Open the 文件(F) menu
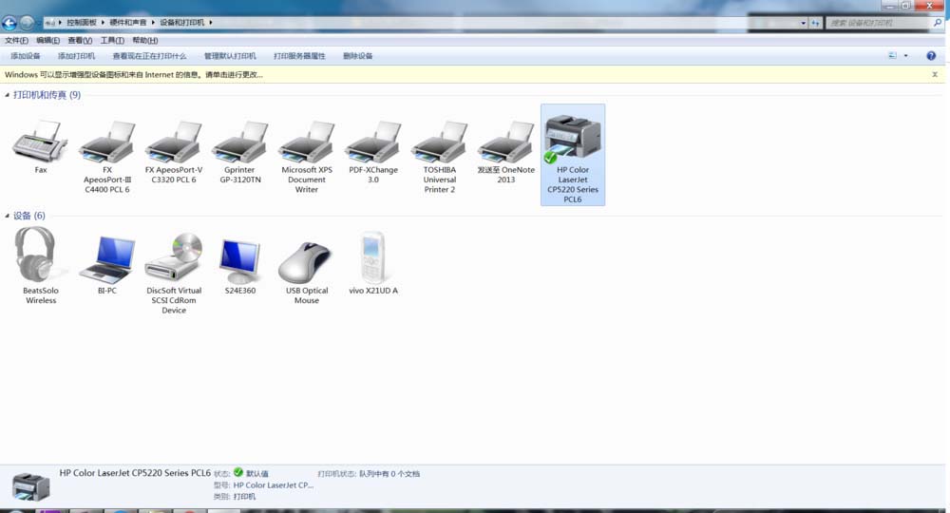The height and width of the screenshot is (513, 950). [x=16, y=41]
